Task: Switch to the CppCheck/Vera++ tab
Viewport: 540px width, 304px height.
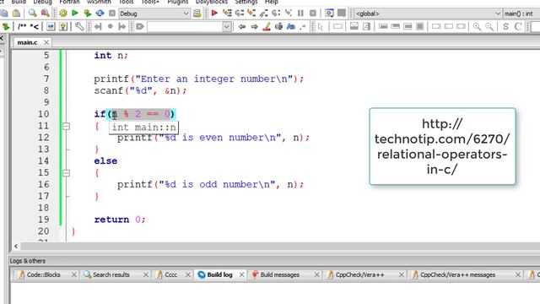Action: 359,274
